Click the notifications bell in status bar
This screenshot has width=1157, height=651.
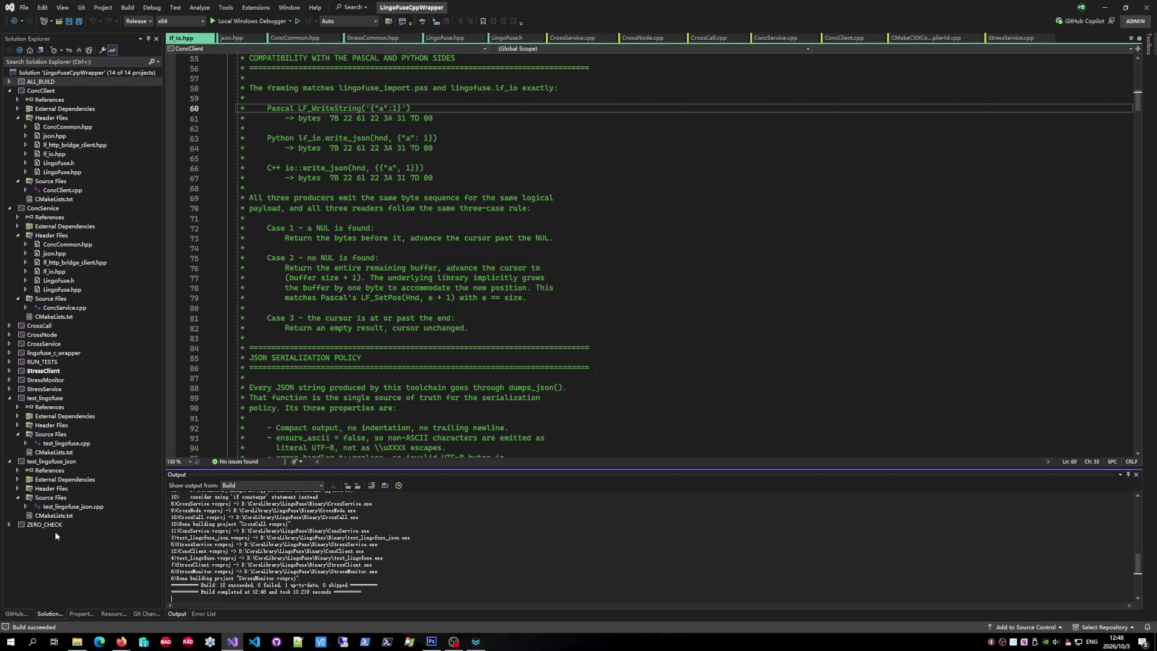(1147, 627)
